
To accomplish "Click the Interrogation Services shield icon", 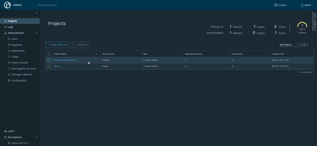I will pos(9,69).
